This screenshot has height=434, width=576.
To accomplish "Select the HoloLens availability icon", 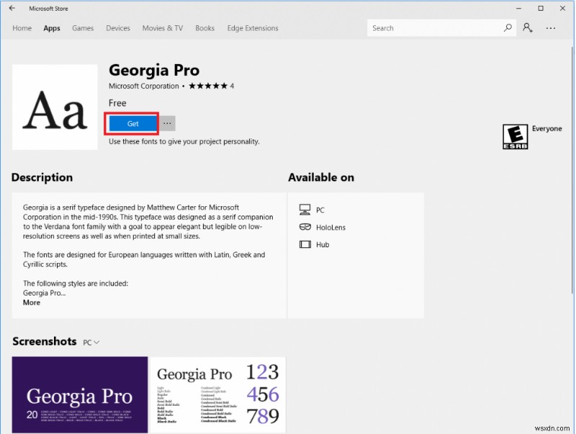I will coord(306,226).
